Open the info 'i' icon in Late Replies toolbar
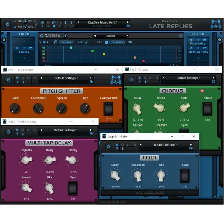This screenshot has width=224, height=224. coord(71,22)
